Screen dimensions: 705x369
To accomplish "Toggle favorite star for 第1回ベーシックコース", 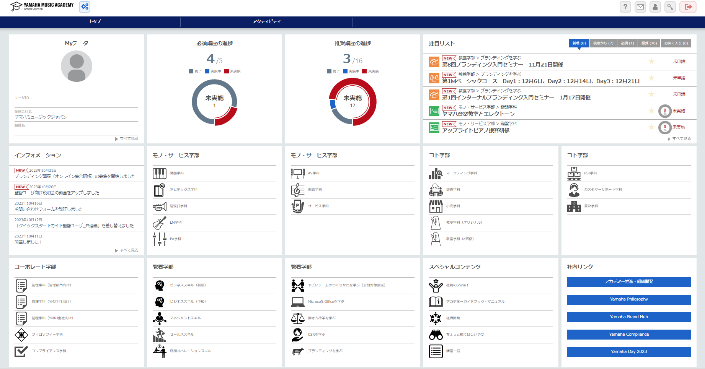I will [x=651, y=78].
